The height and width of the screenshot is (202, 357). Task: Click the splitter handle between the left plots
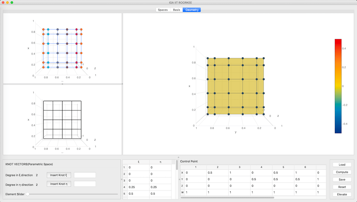(x=62, y=84)
